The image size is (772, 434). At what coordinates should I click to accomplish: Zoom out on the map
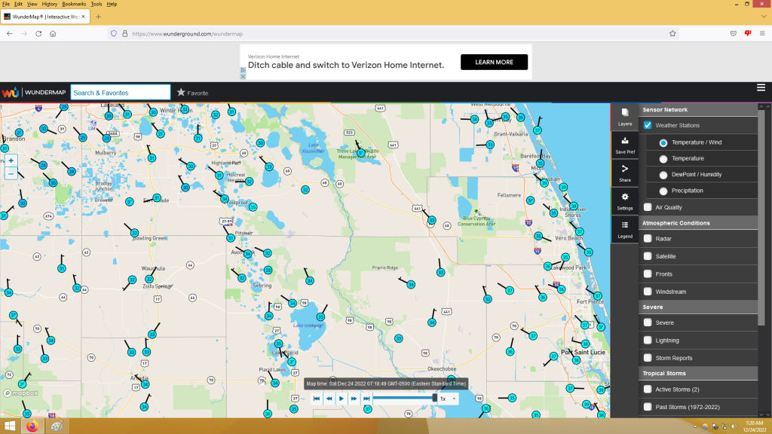coord(11,174)
